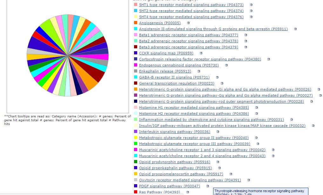This screenshot has height=195, width=323.
Task: Open the Beta3 adrenergic receptor signaling link
Action: (188, 47)
